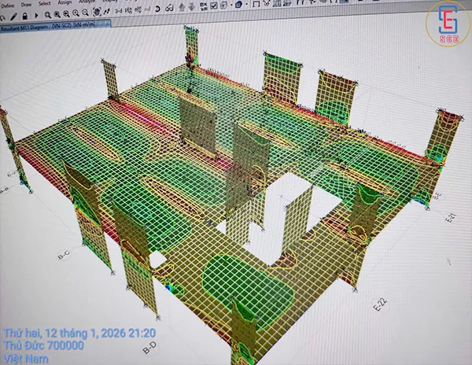Click the Zoom In One Step icon
This screenshot has width=472, height=365.
[76, 13]
